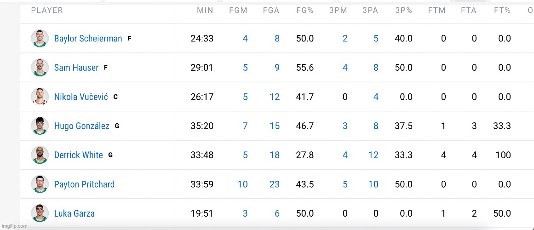
Task: Click Luka Garza's headshot avatar
Action: [40, 213]
